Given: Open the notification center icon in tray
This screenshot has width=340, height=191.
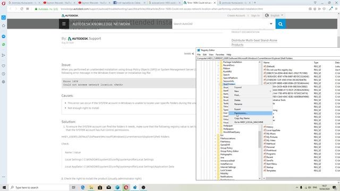Looking at the screenshot, I should pyautogui.click(x=334, y=187).
